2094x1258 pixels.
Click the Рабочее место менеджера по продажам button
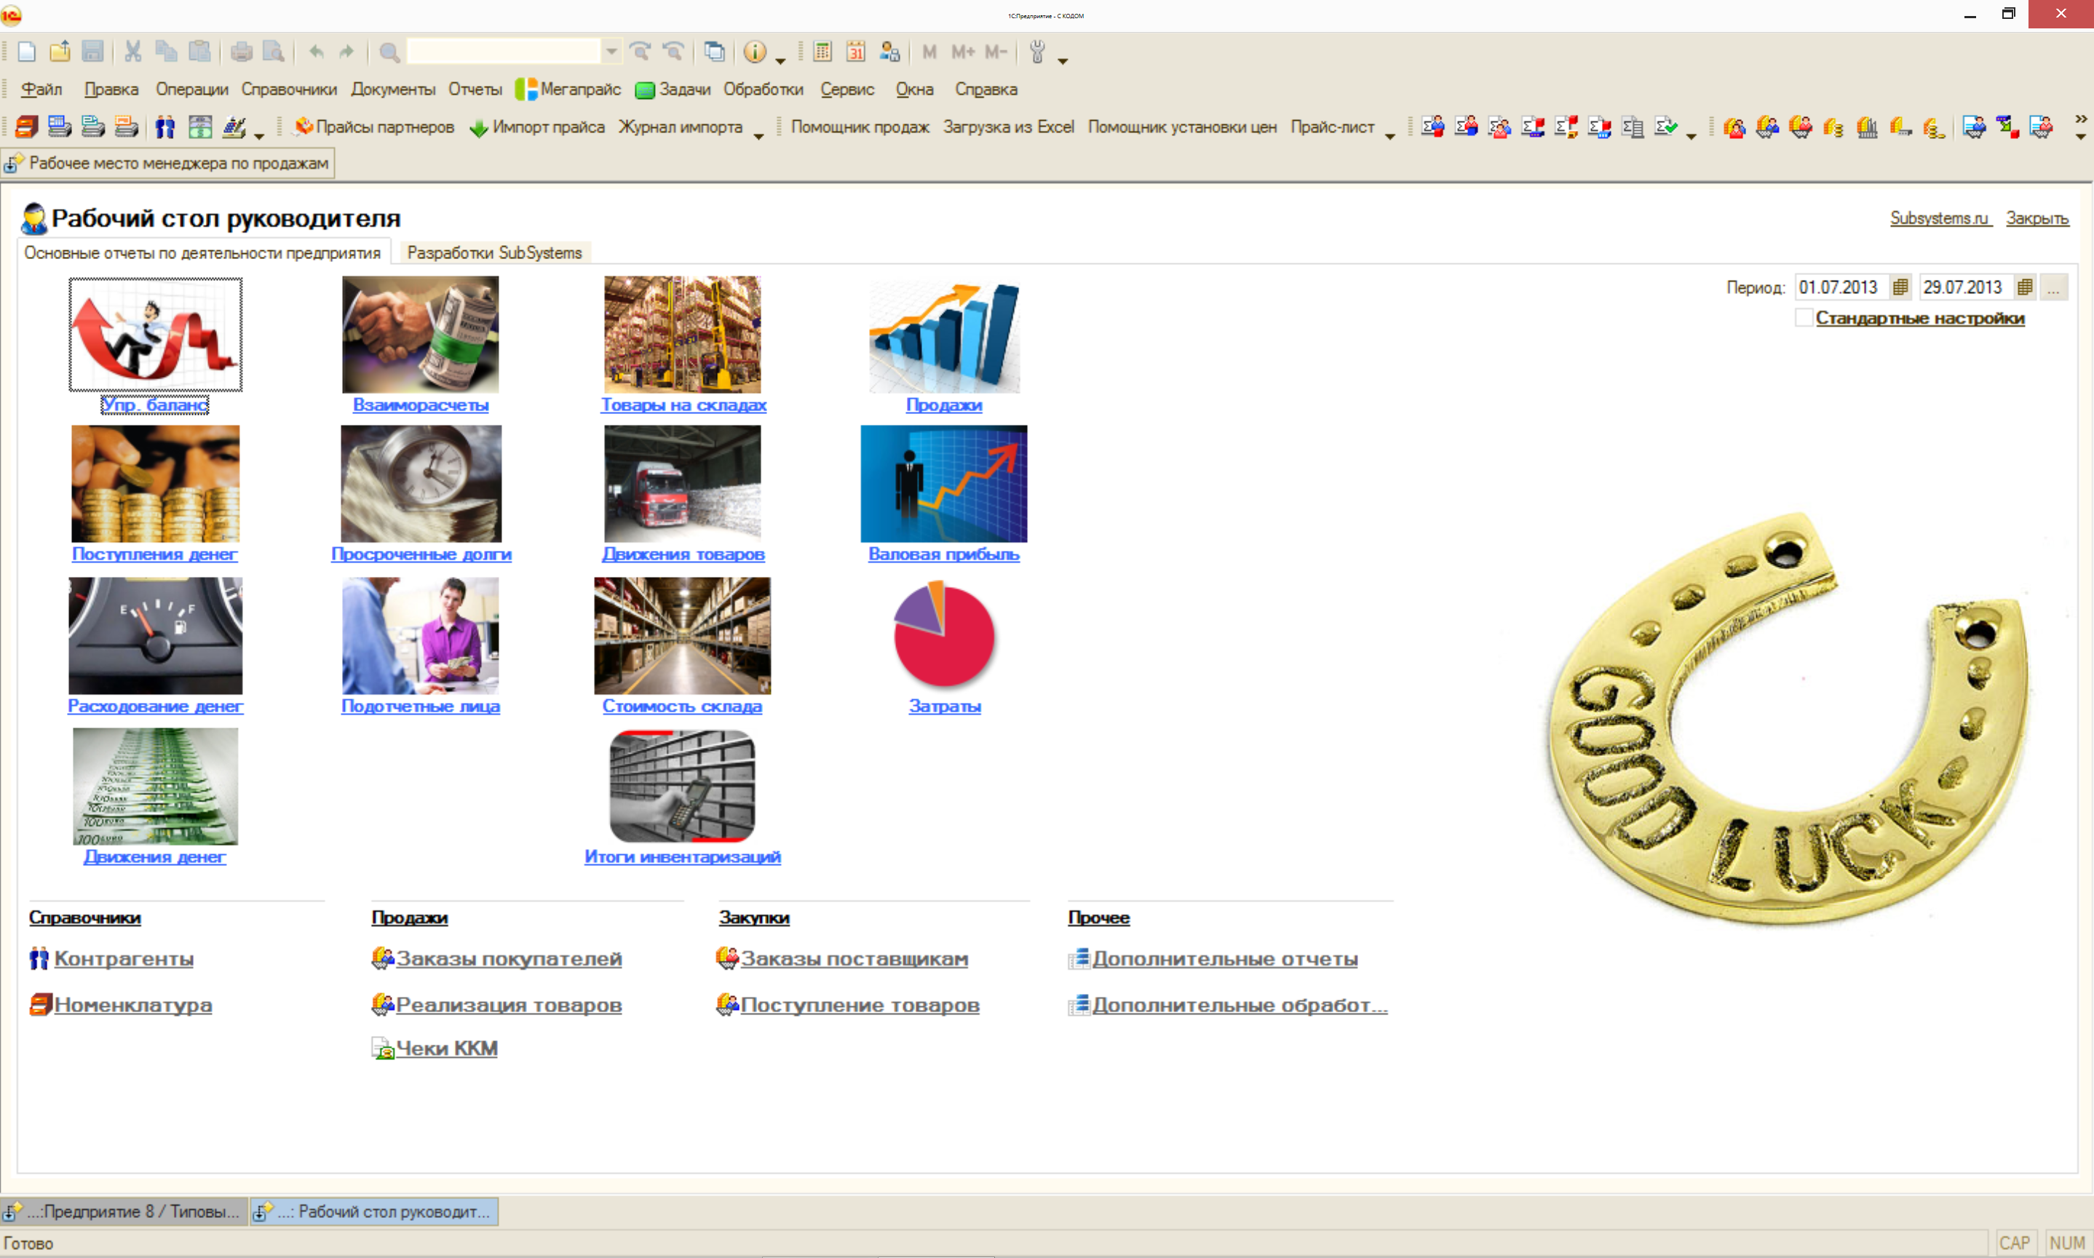point(168,163)
